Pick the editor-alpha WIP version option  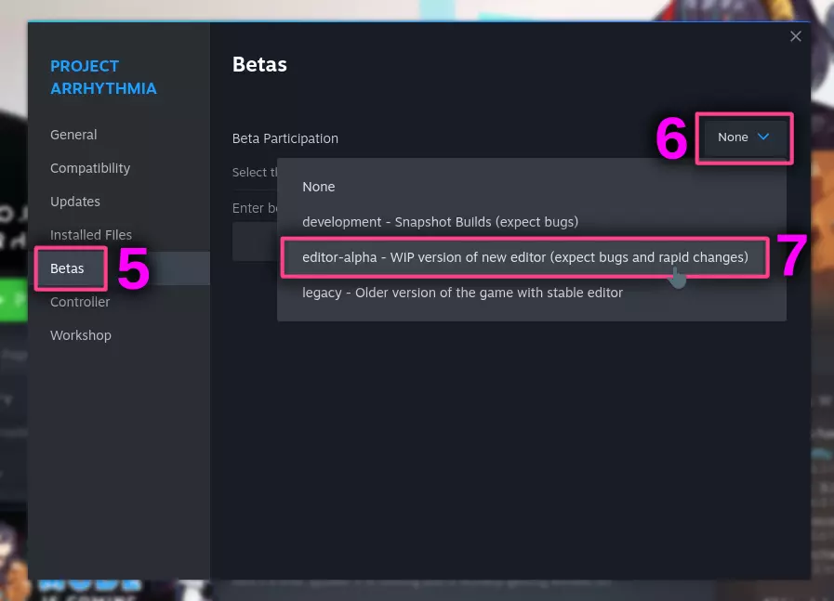531,257
